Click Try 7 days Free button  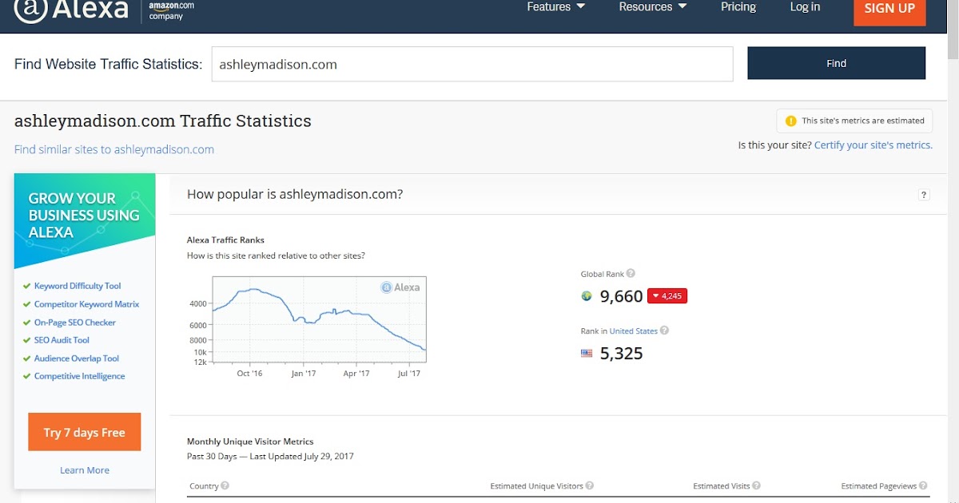[85, 432]
